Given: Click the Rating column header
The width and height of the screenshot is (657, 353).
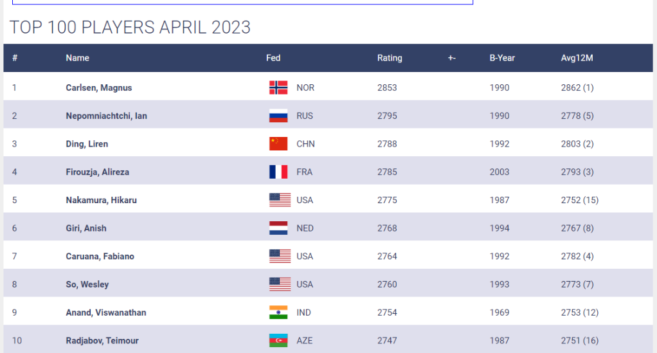Looking at the screenshot, I should point(390,58).
